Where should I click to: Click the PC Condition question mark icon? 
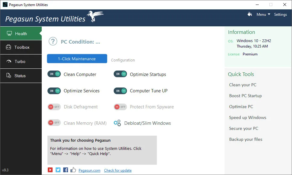pos(53,41)
